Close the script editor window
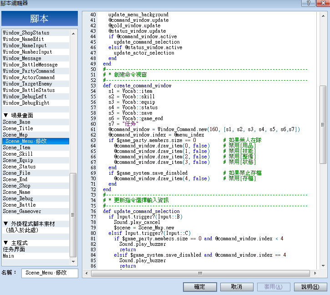 [x=323, y=3]
